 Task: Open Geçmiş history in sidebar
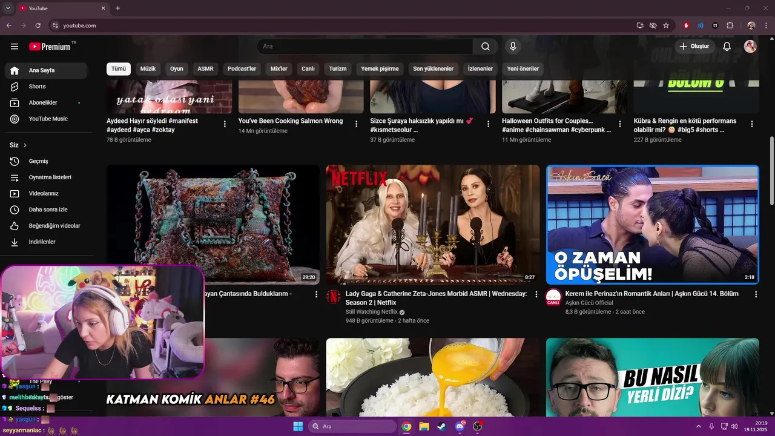coord(46,161)
